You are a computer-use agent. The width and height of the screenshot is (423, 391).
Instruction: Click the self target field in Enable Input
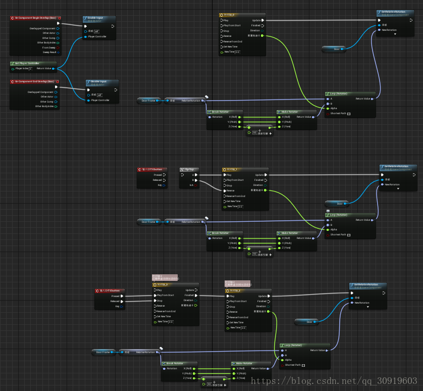coord(96,32)
